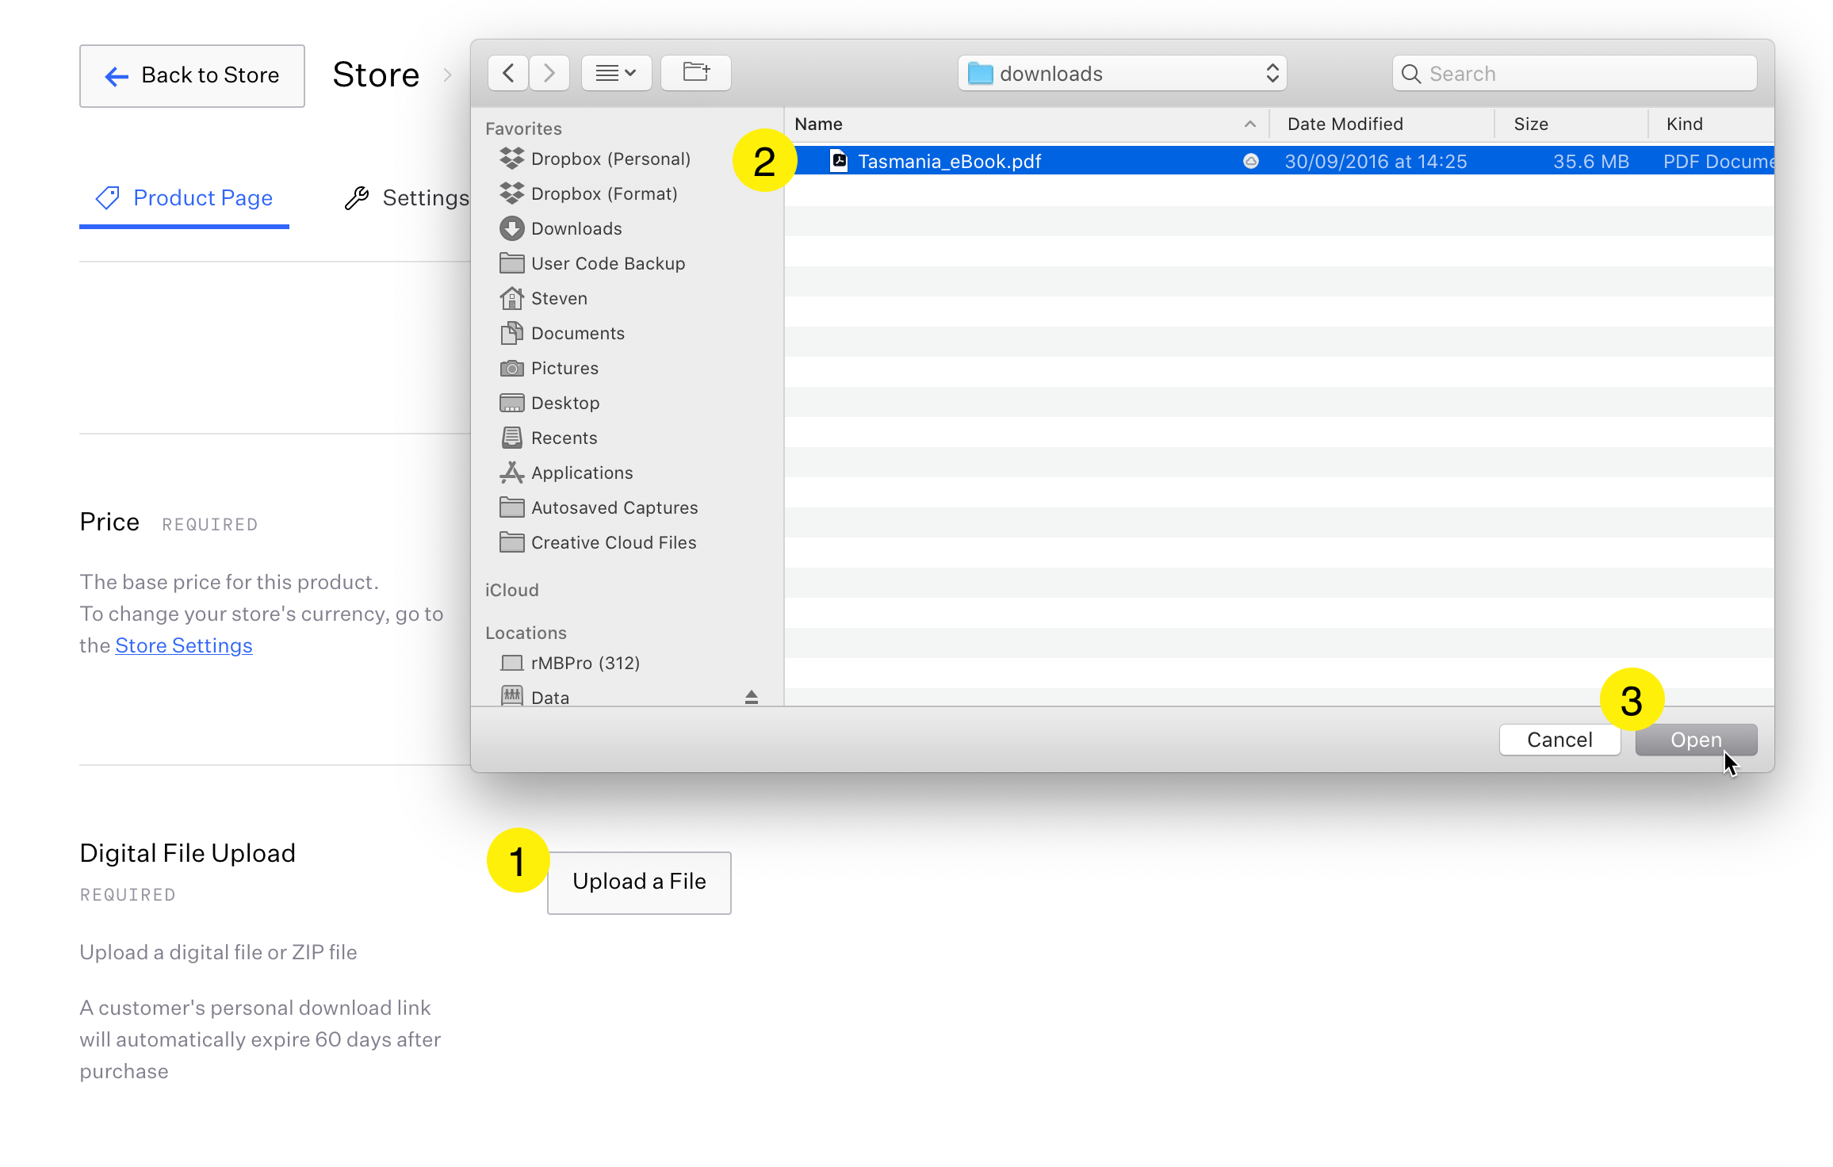Eject the Data volume
This screenshot has width=1833, height=1167.
[x=751, y=697]
